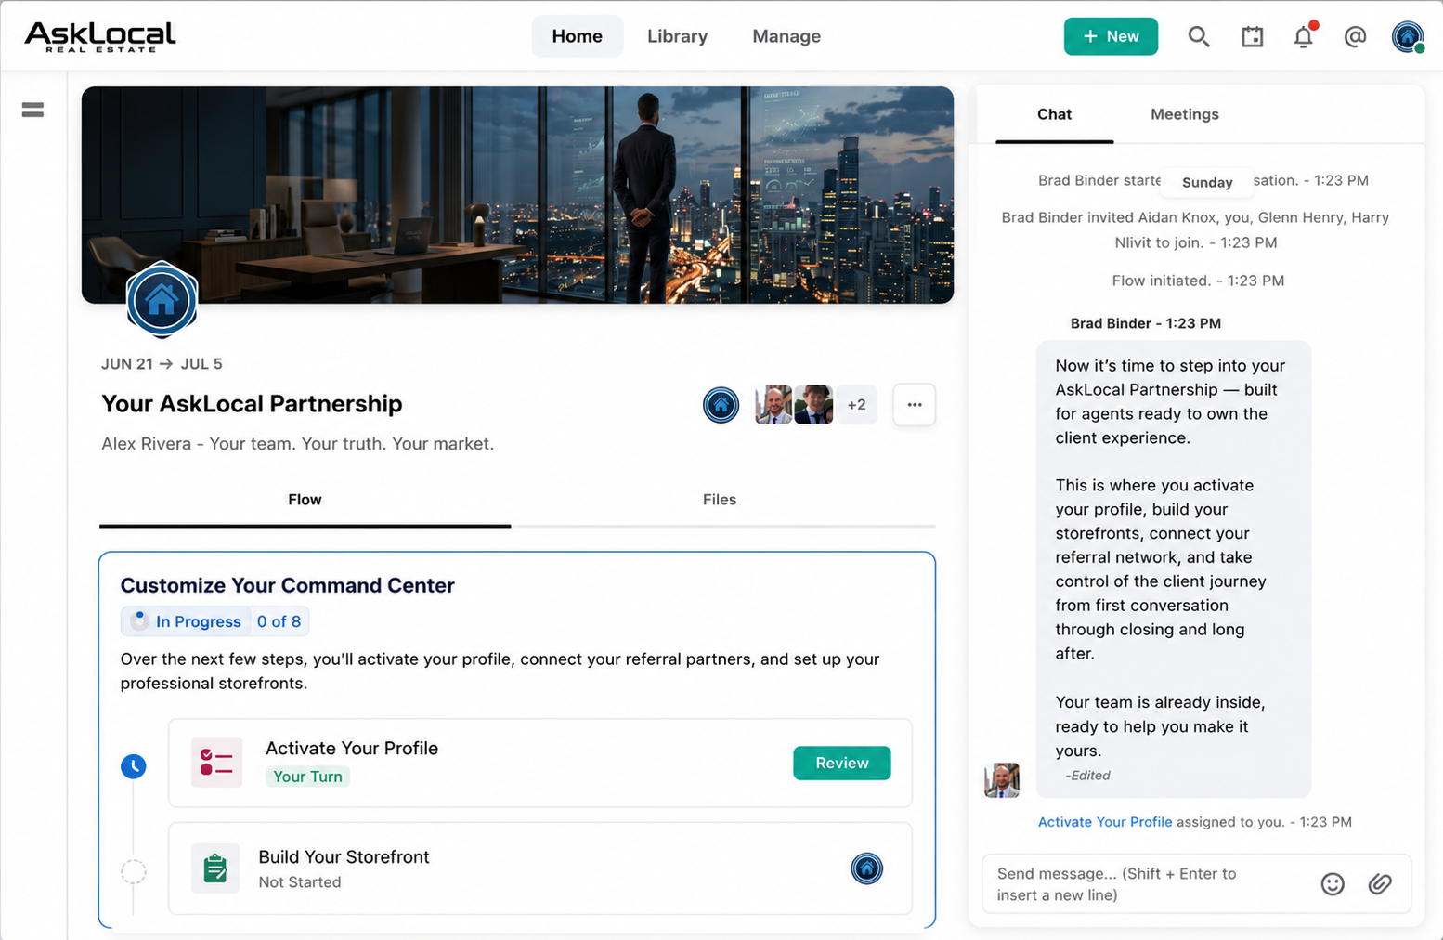The height and width of the screenshot is (940, 1443).
Task: Click the Activate Your Profile step title
Action: point(352,748)
